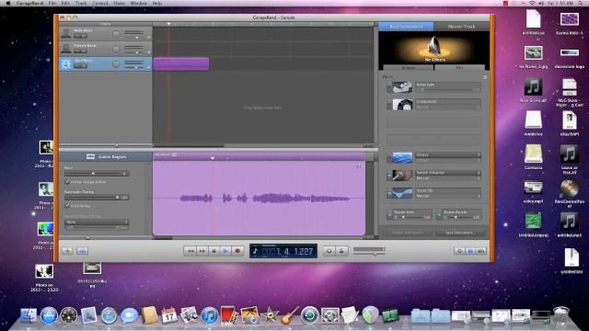Open the Speech Enhancer Manual preset dropdown
Image resolution: width=589 pixels, height=331 pixels.
[448, 178]
